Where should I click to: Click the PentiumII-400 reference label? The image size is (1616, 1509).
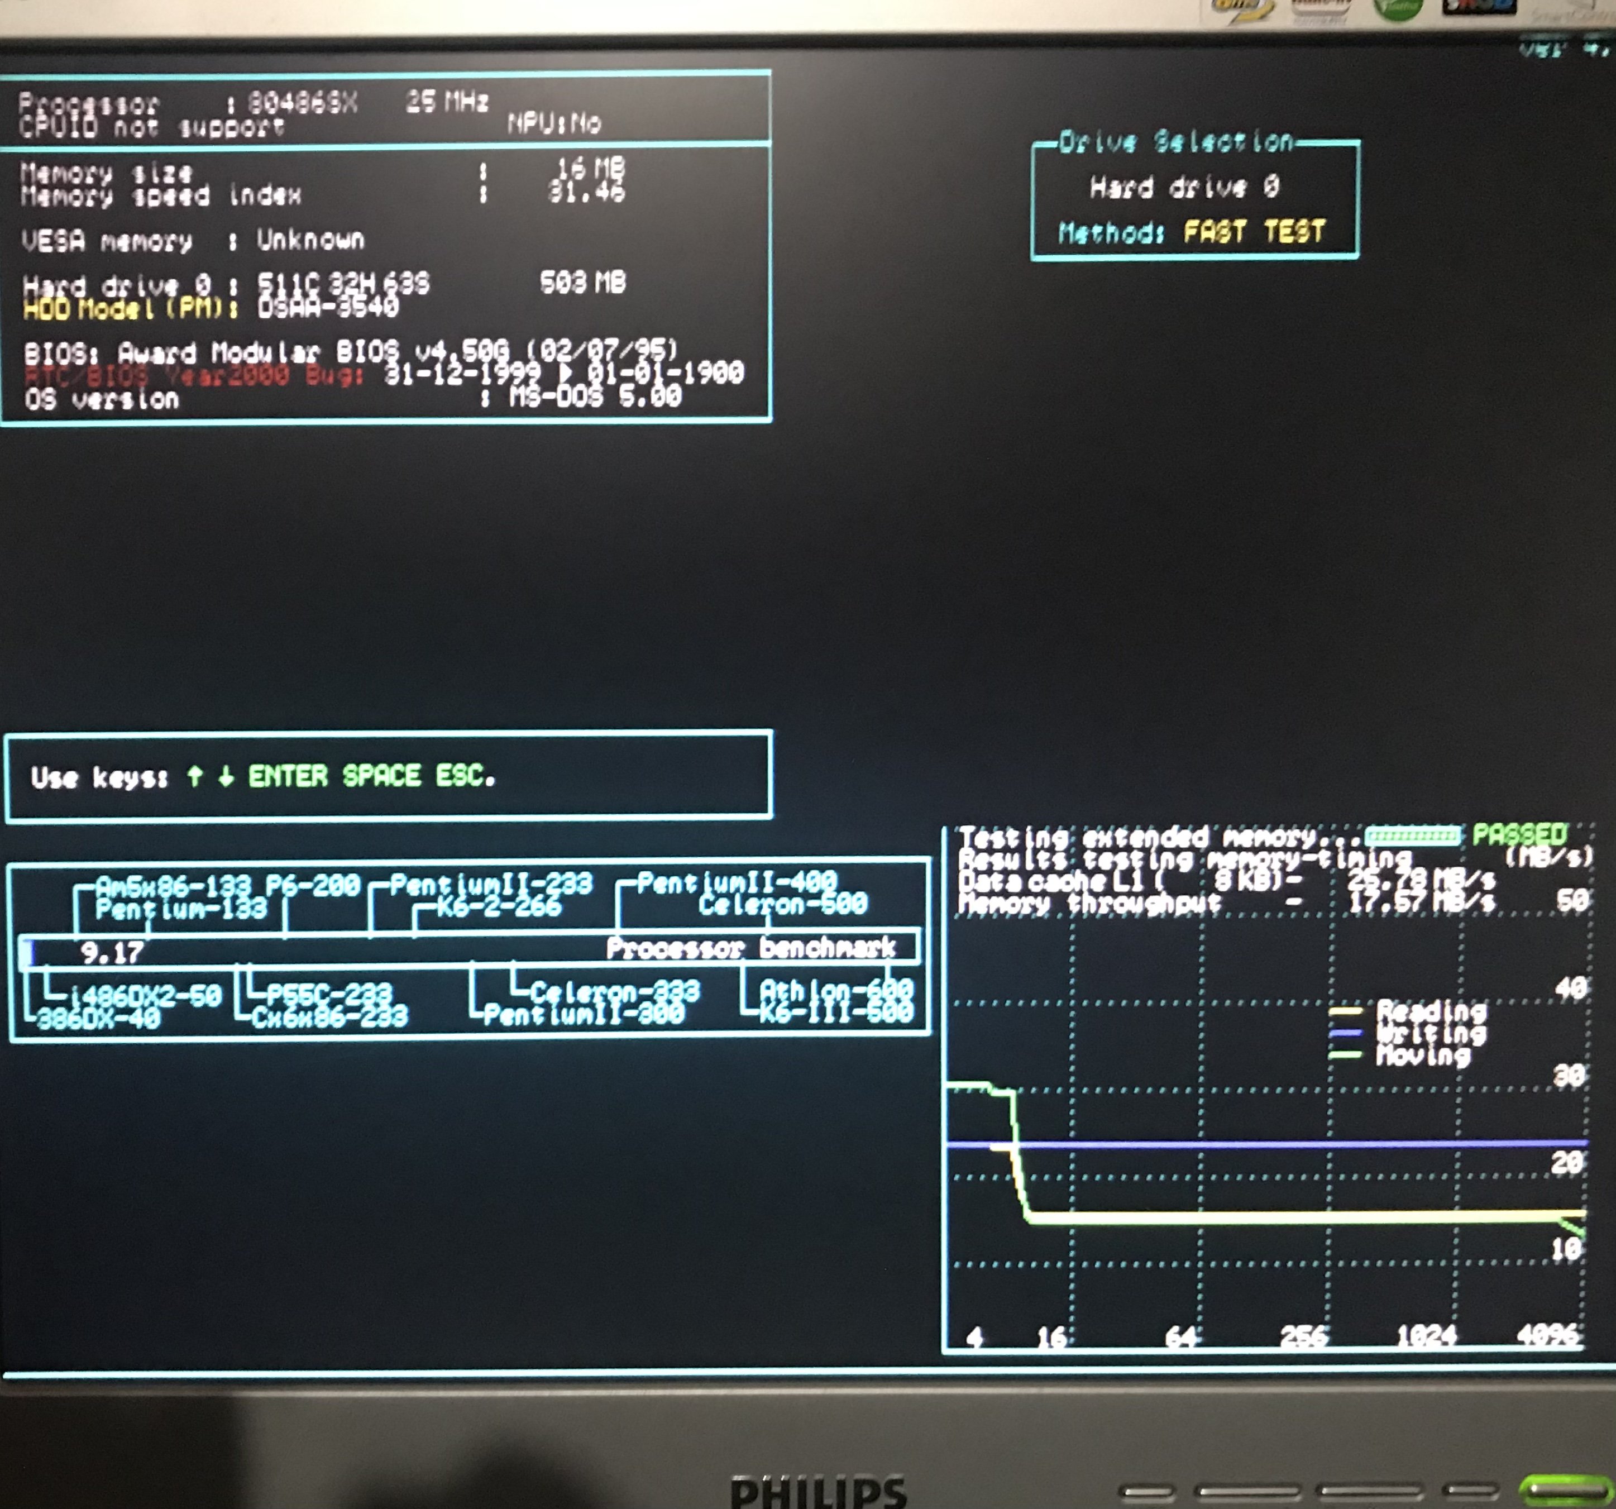tap(737, 881)
